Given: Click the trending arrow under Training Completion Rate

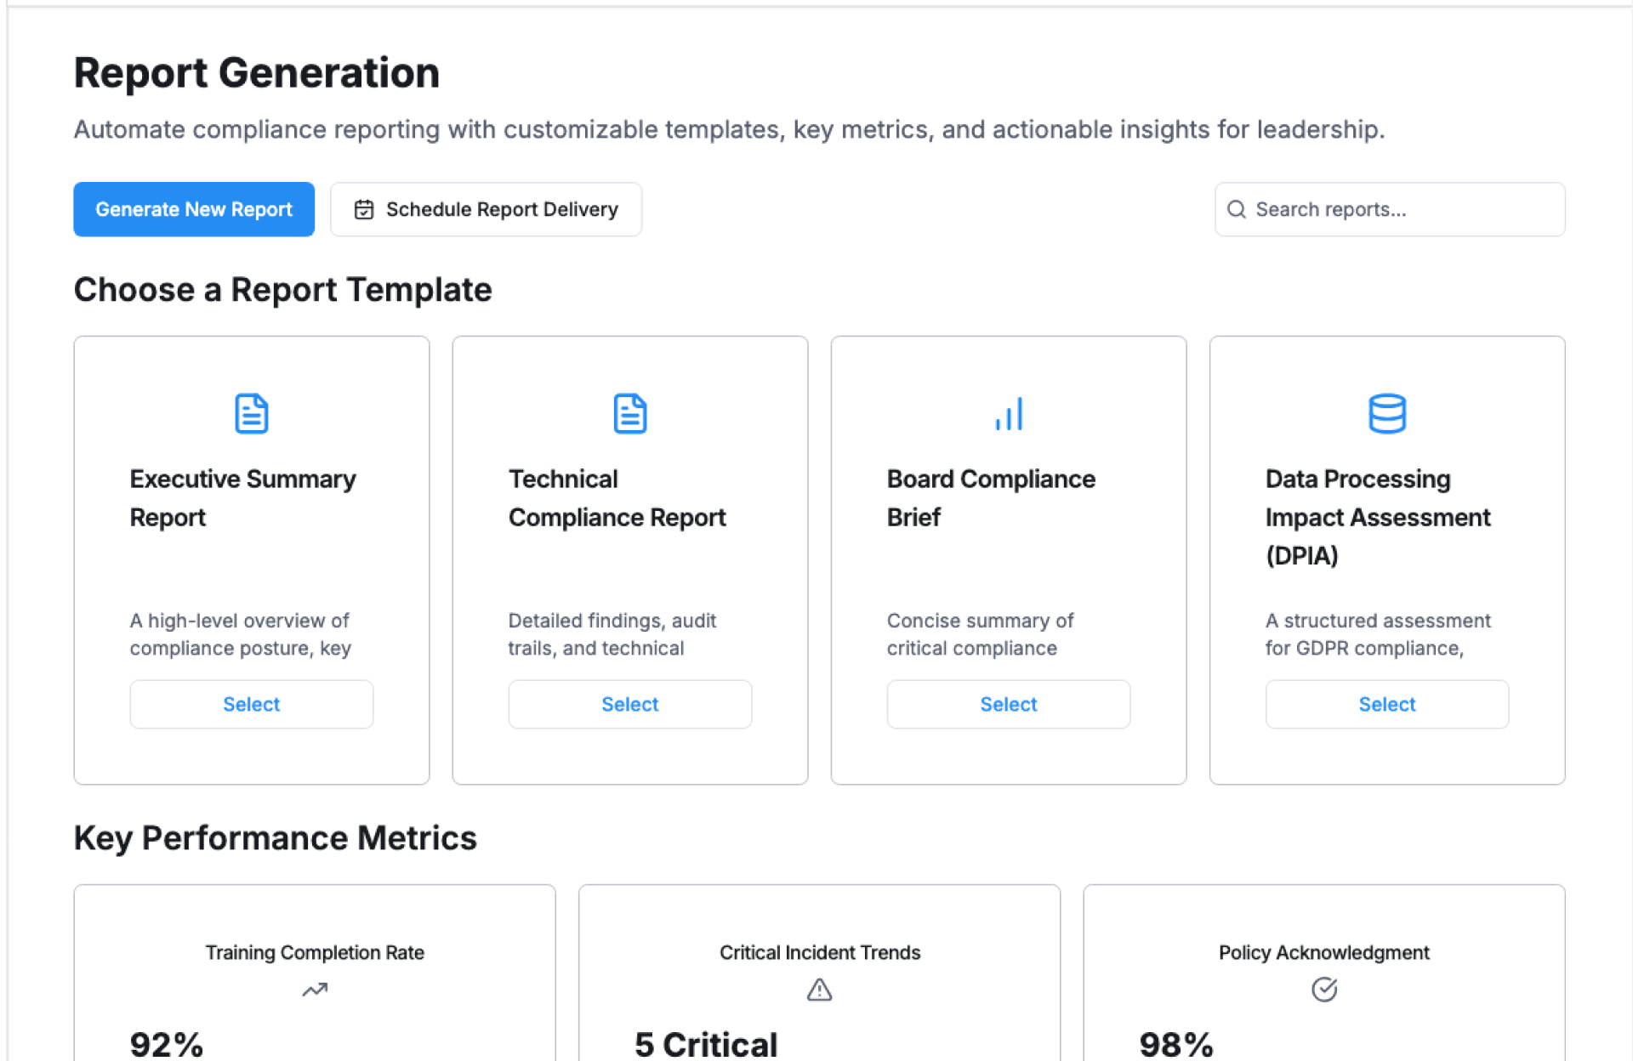Looking at the screenshot, I should click(x=315, y=990).
